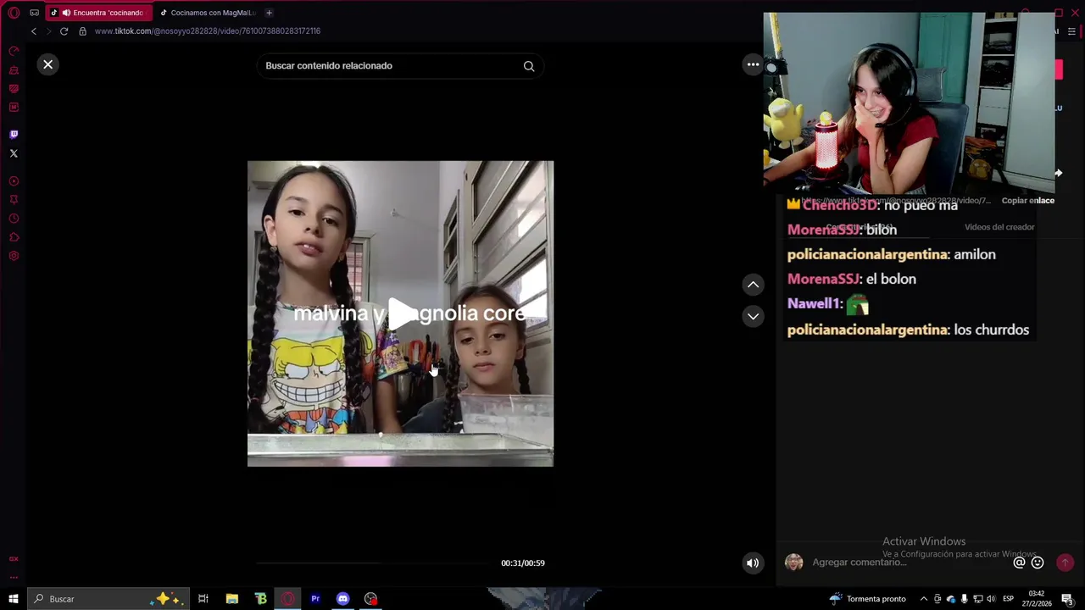Open X (Twitter) panel in sidebar

(14, 153)
